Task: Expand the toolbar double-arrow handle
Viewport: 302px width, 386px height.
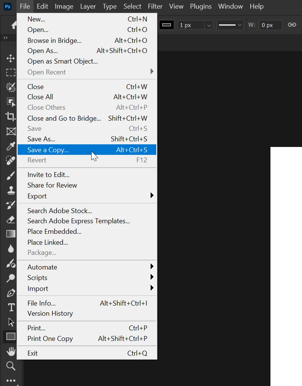Action: pyautogui.click(x=5, y=38)
